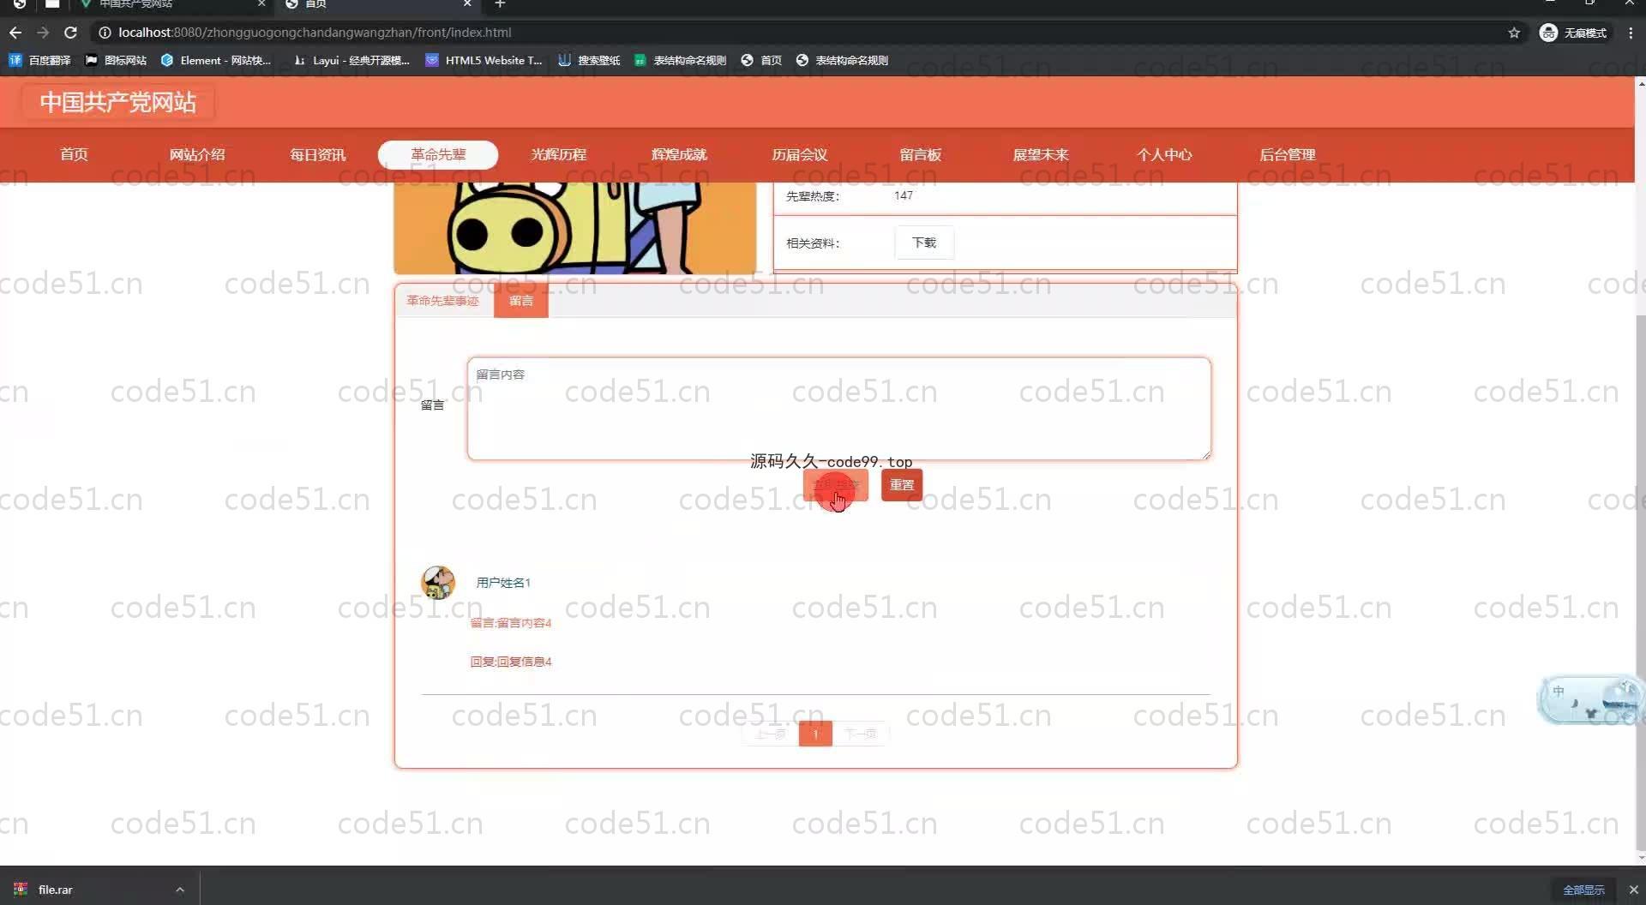Click the address bar URL

tap(315, 33)
